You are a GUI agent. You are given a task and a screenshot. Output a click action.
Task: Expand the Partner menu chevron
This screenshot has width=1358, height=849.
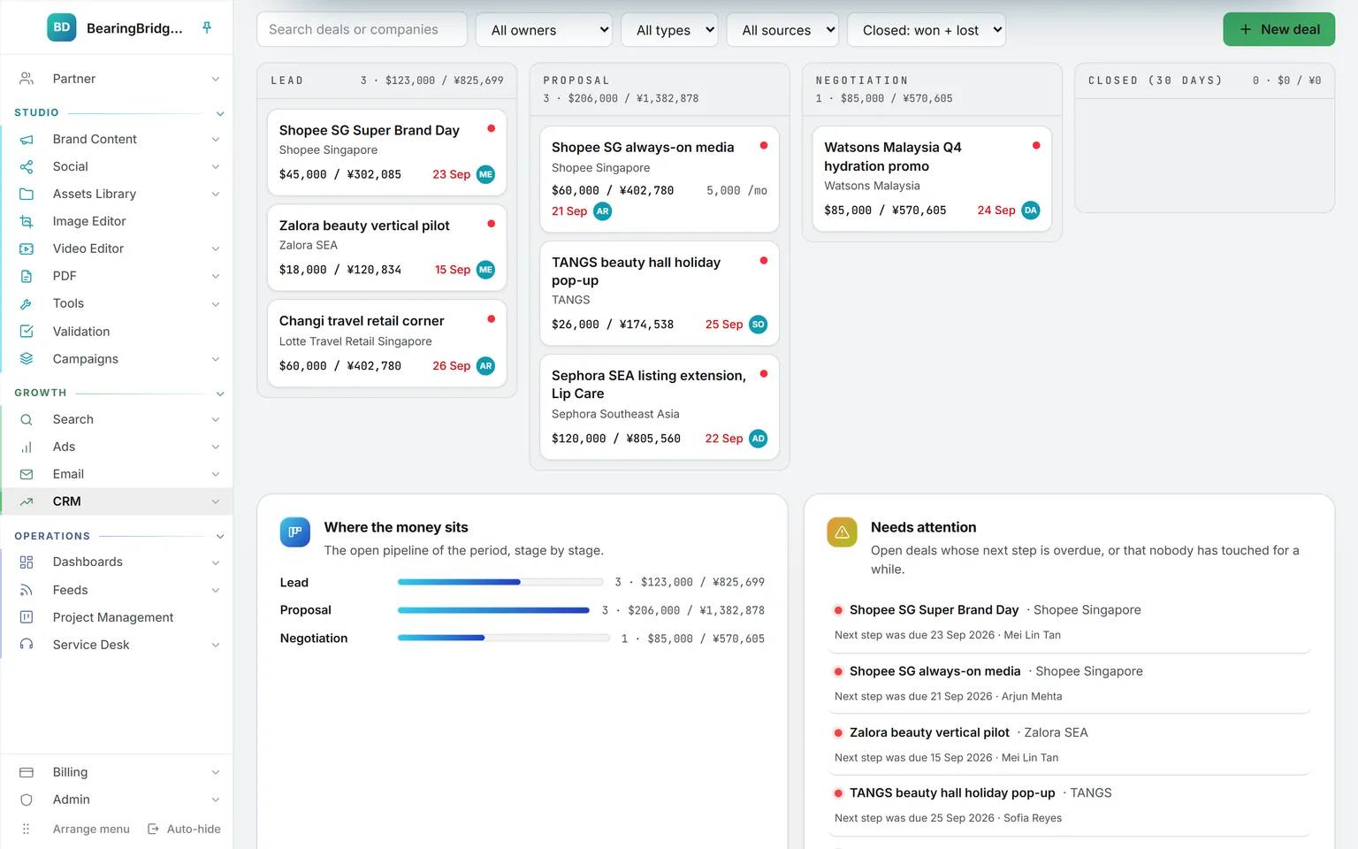pos(216,79)
